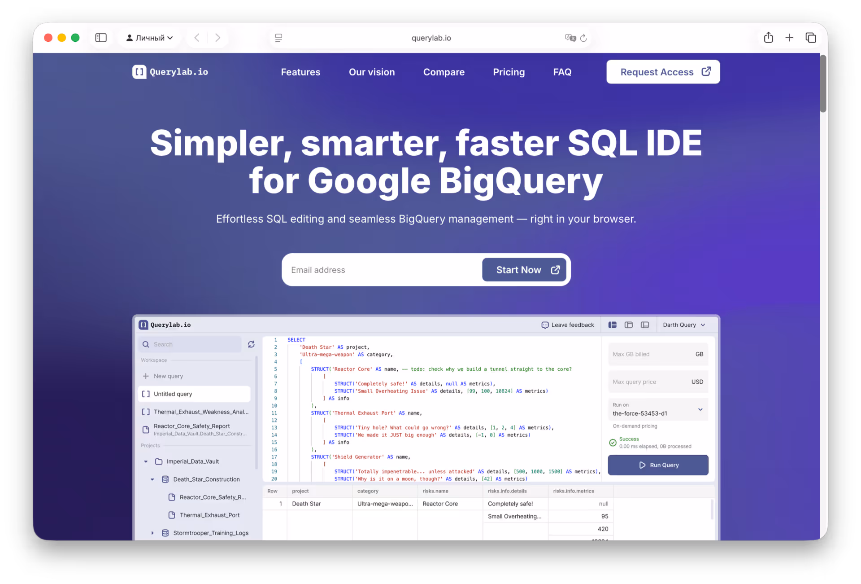Expand the Run on project dropdown

(700, 409)
